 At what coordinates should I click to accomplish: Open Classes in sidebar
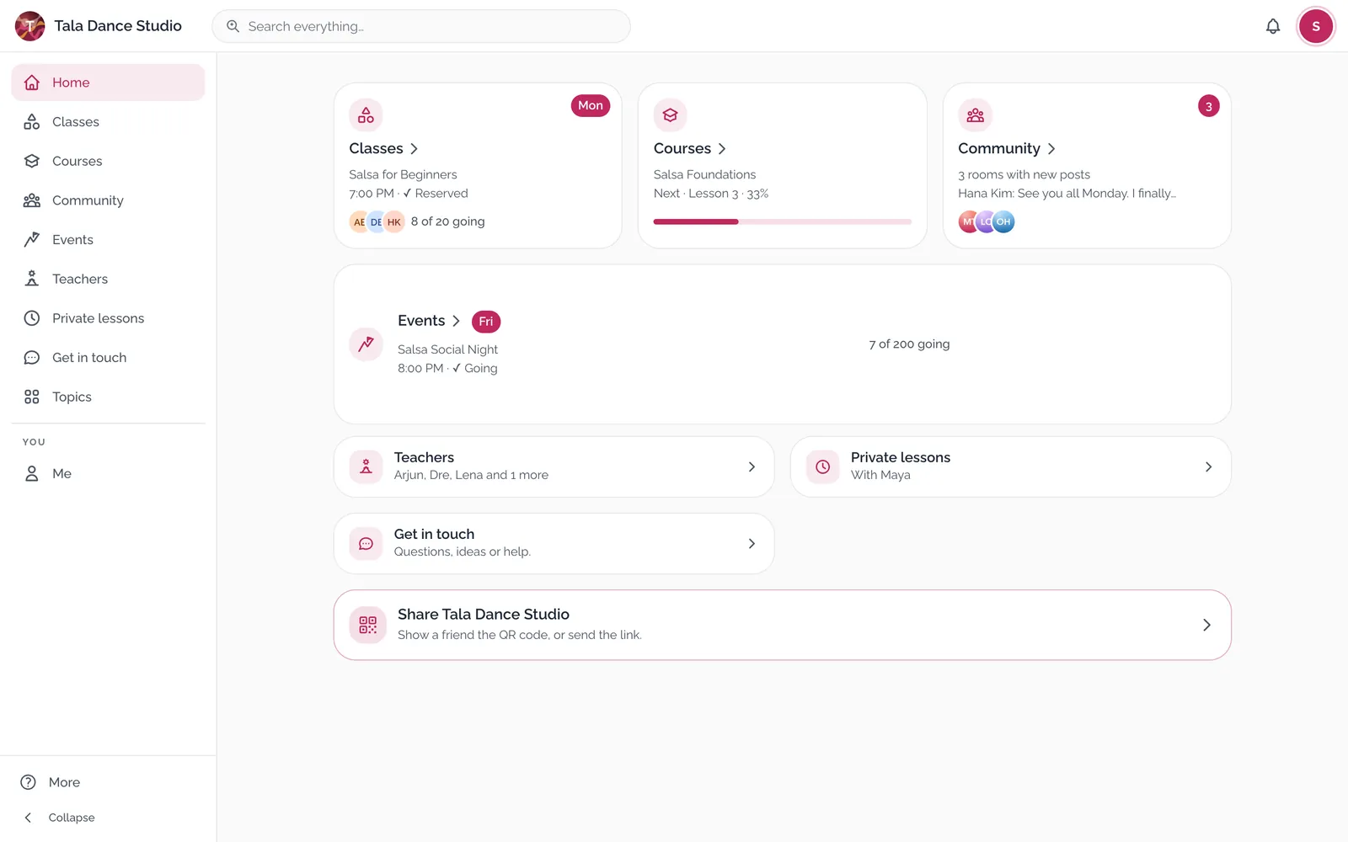[108, 122]
